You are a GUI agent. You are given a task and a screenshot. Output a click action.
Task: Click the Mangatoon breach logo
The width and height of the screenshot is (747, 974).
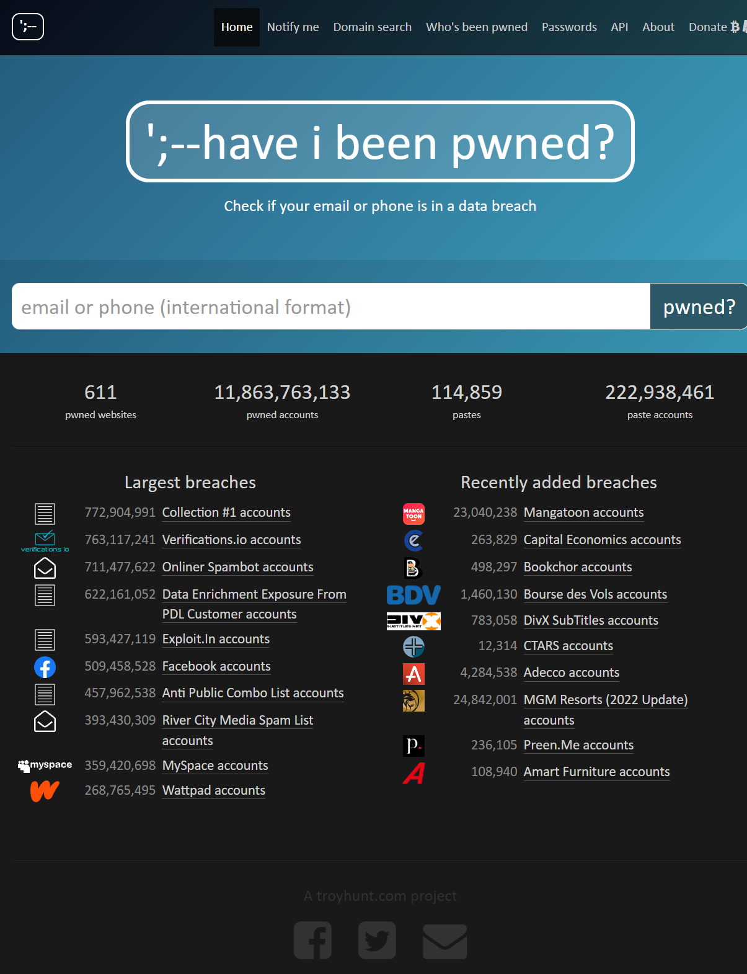point(413,514)
